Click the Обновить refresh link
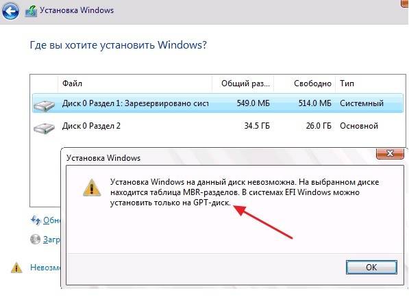Screen dimensions: 409x297 [x=51, y=220]
